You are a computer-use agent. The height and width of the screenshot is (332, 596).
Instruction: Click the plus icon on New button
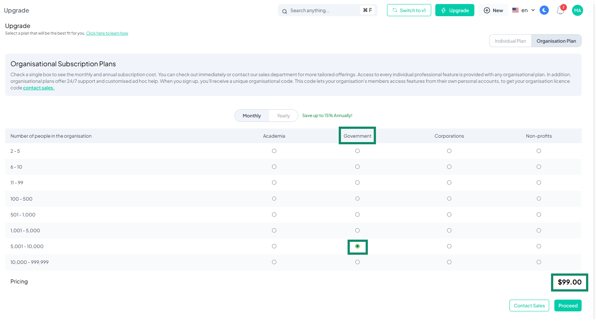487,10
